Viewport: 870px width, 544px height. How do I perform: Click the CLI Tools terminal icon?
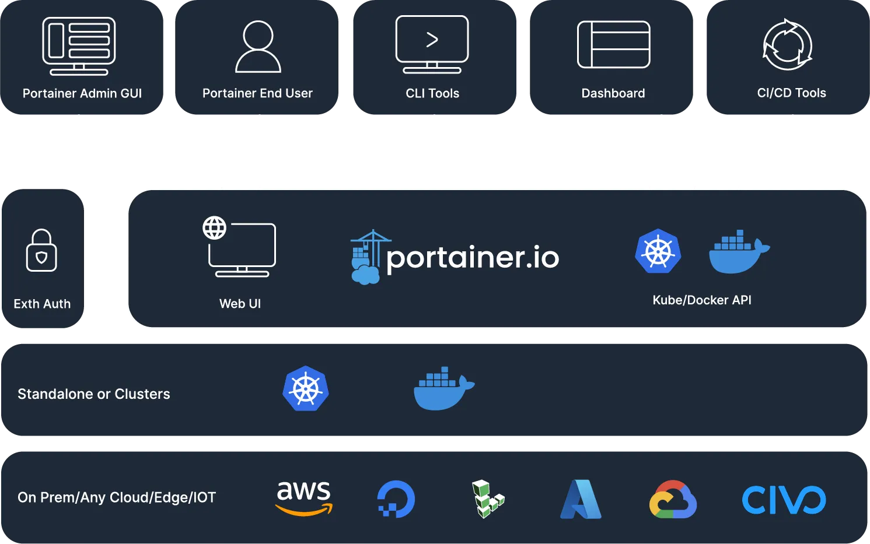coord(432,44)
